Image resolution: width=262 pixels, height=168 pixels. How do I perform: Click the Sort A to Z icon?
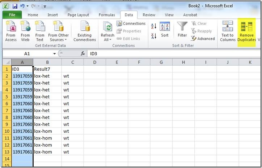tap(153, 26)
